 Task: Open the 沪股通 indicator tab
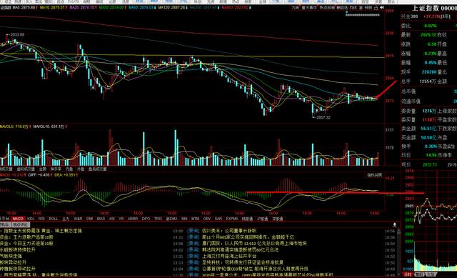(x=263, y=219)
